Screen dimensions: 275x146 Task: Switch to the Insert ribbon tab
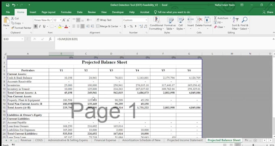pos(33,12)
